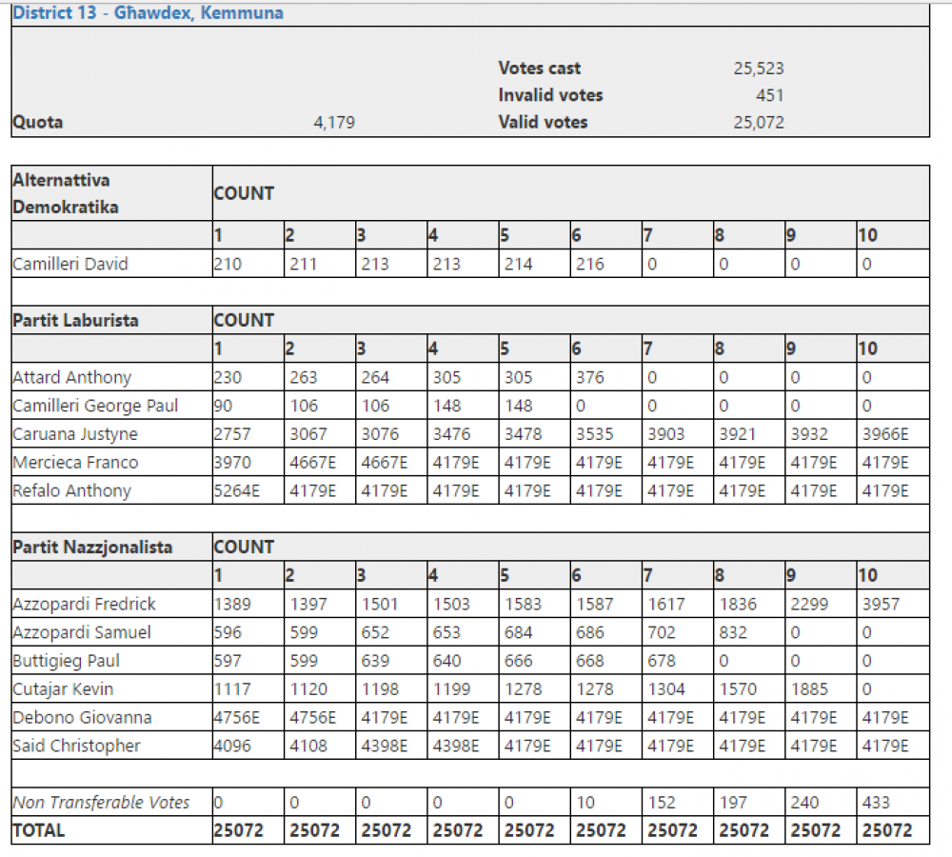Viewport: 952px width, 857px height.
Task: Select Attard Anthony's count 6 value 376
Action: [x=589, y=378]
